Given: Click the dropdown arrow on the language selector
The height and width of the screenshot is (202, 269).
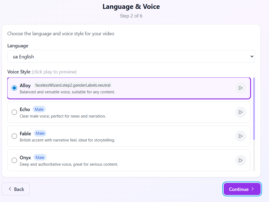Looking at the screenshot, I should [251, 56].
